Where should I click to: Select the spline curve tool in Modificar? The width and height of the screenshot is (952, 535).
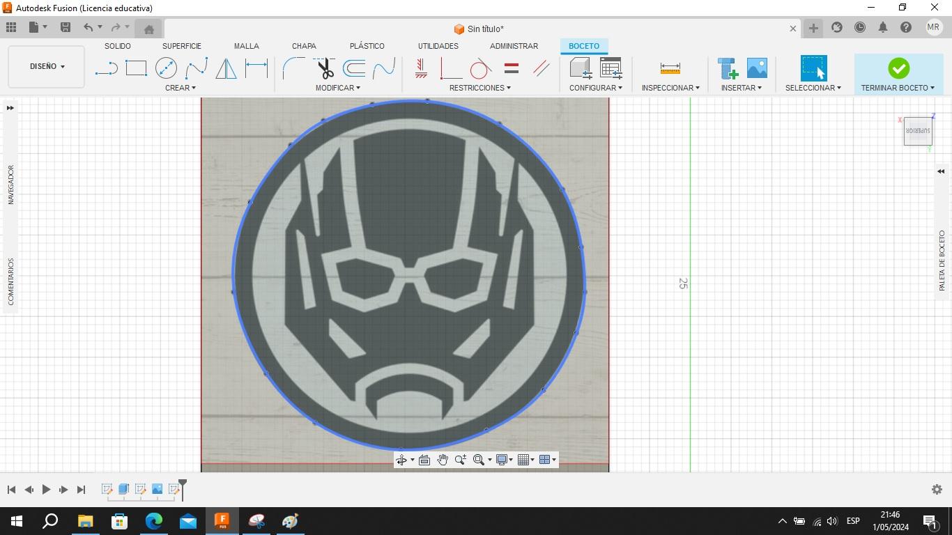click(384, 68)
